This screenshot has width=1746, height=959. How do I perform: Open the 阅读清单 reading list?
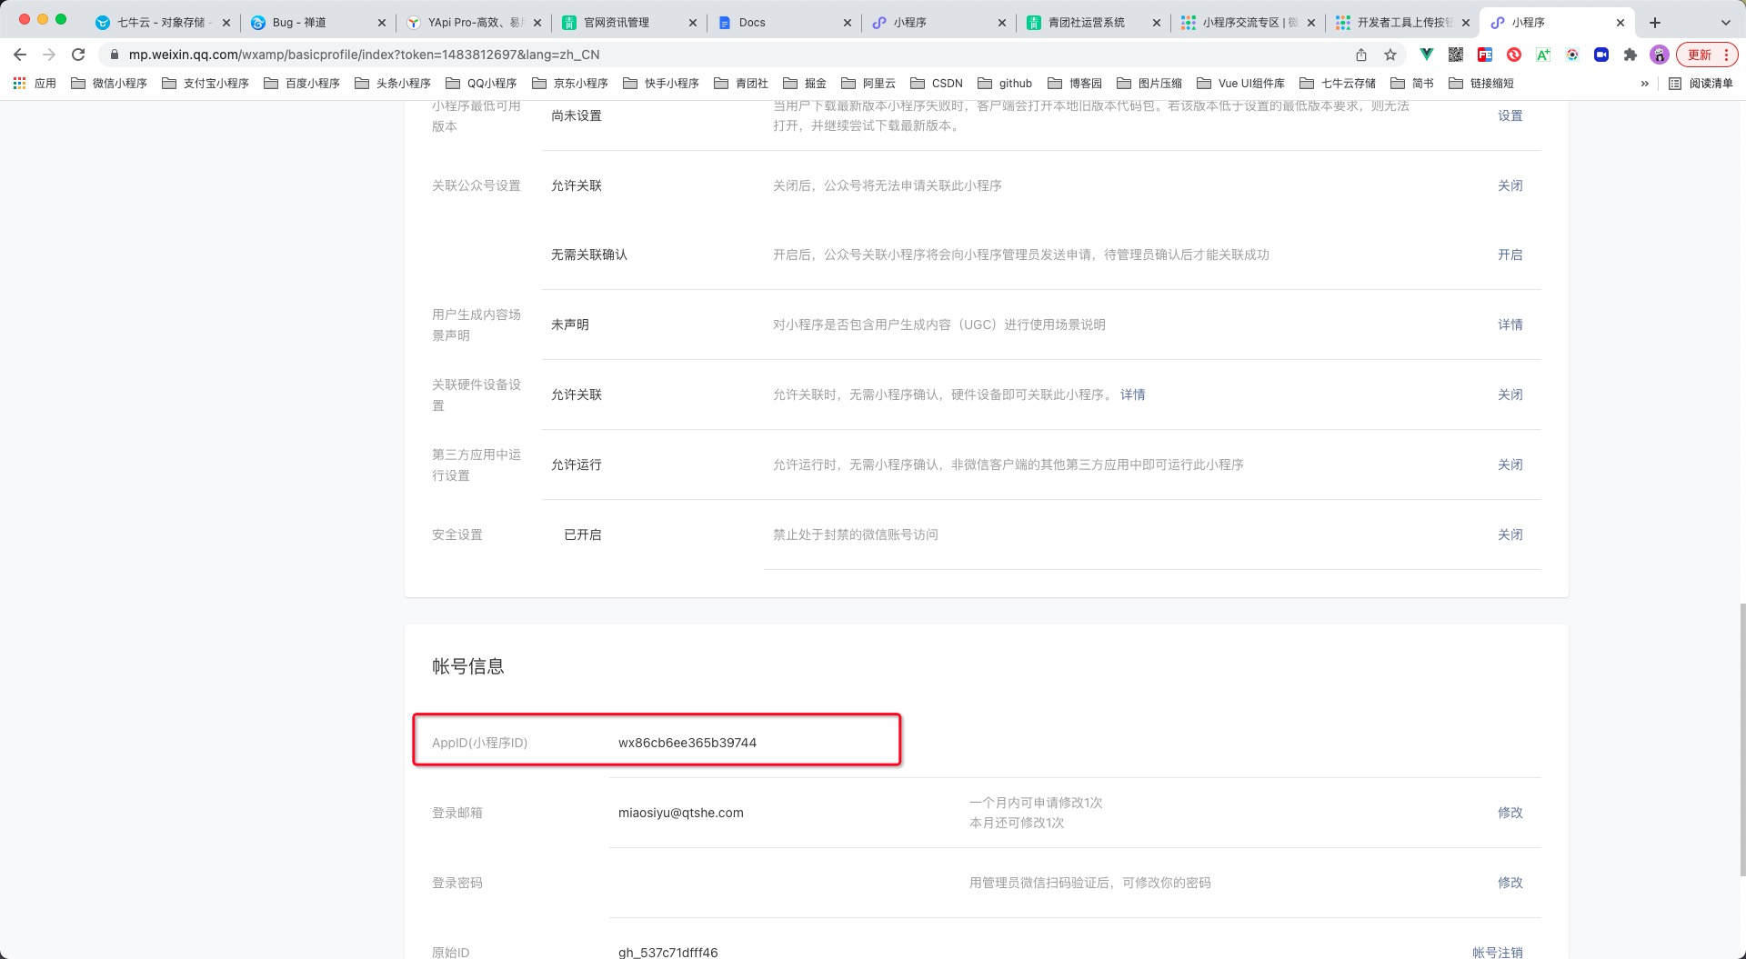tap(1701, 84)
